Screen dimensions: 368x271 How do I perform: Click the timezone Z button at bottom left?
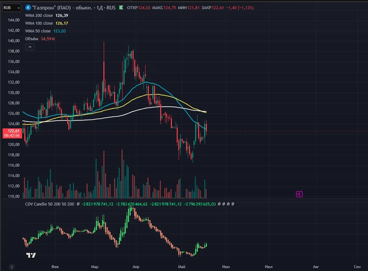pos(12,267)
